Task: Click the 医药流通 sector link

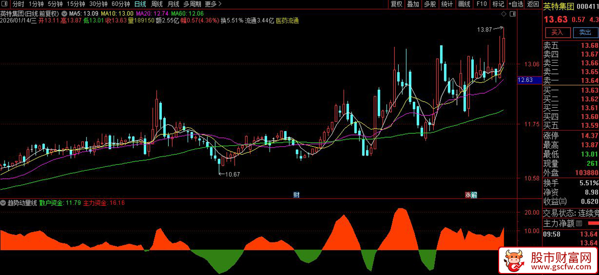Action: (287, 21)
